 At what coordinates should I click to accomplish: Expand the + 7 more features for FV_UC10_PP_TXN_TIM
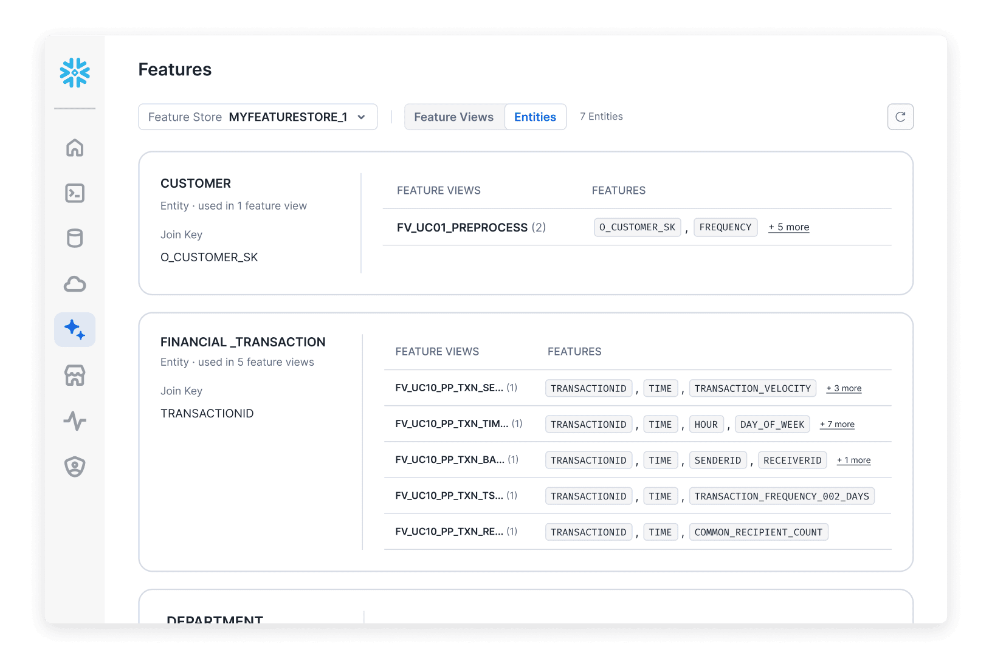(x=837, y=424)
